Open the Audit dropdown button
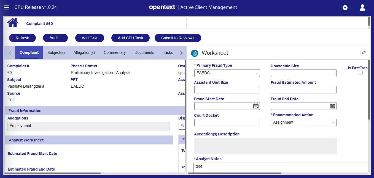374x178 pixels. pyautogui.click(x=55, y=38)
